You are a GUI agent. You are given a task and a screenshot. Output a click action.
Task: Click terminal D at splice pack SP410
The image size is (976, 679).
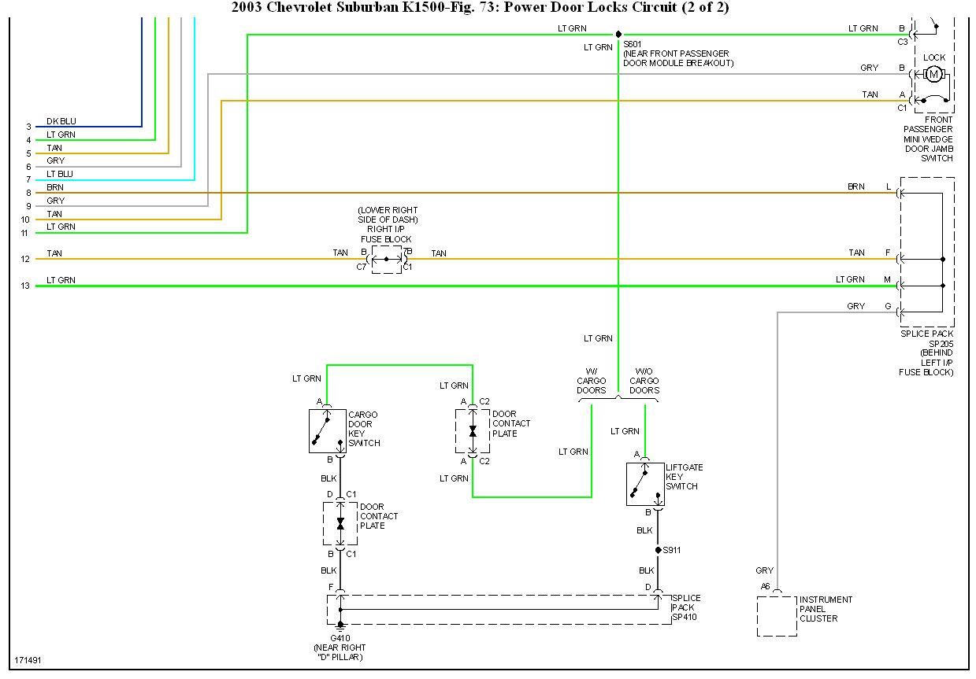(648, 586)
